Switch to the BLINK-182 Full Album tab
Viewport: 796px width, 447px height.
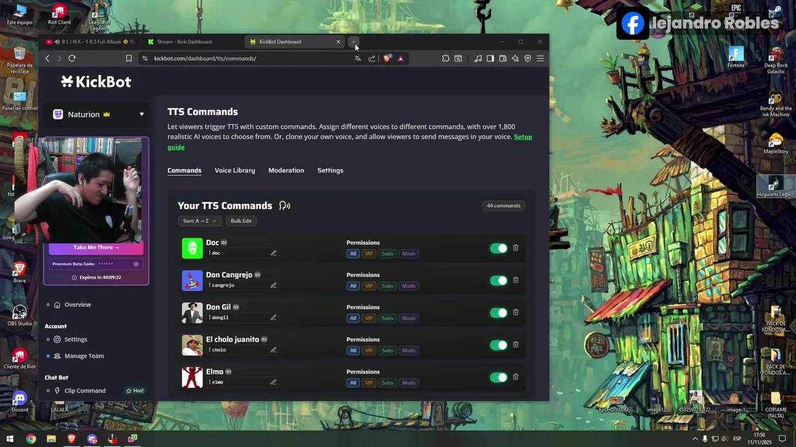(91, 42)
